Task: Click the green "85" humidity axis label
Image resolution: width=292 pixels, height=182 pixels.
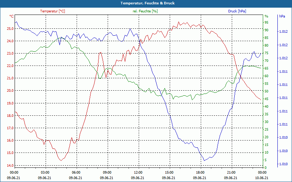Action: point(266,38)
